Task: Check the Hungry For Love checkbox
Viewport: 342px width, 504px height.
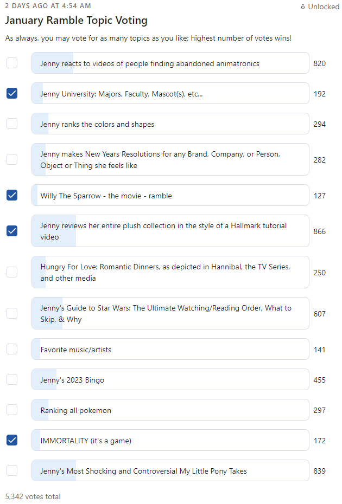Action: [x=12, y=272]
